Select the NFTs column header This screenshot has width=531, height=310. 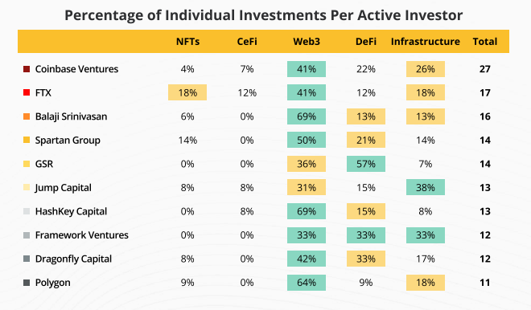(187, 42)
